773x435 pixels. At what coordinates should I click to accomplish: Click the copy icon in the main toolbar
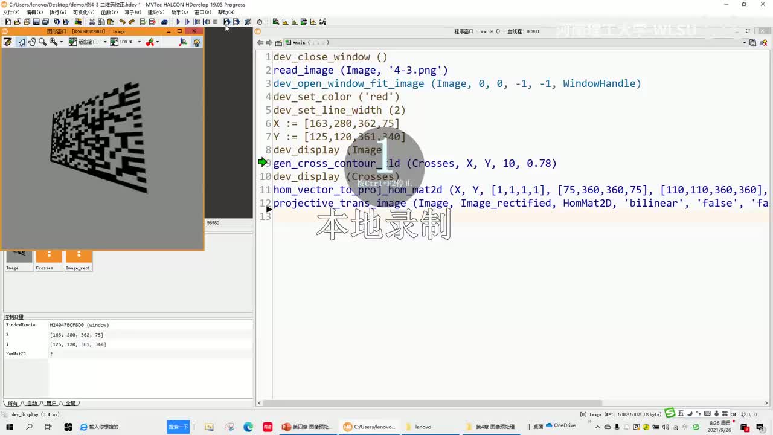point(101,22)
